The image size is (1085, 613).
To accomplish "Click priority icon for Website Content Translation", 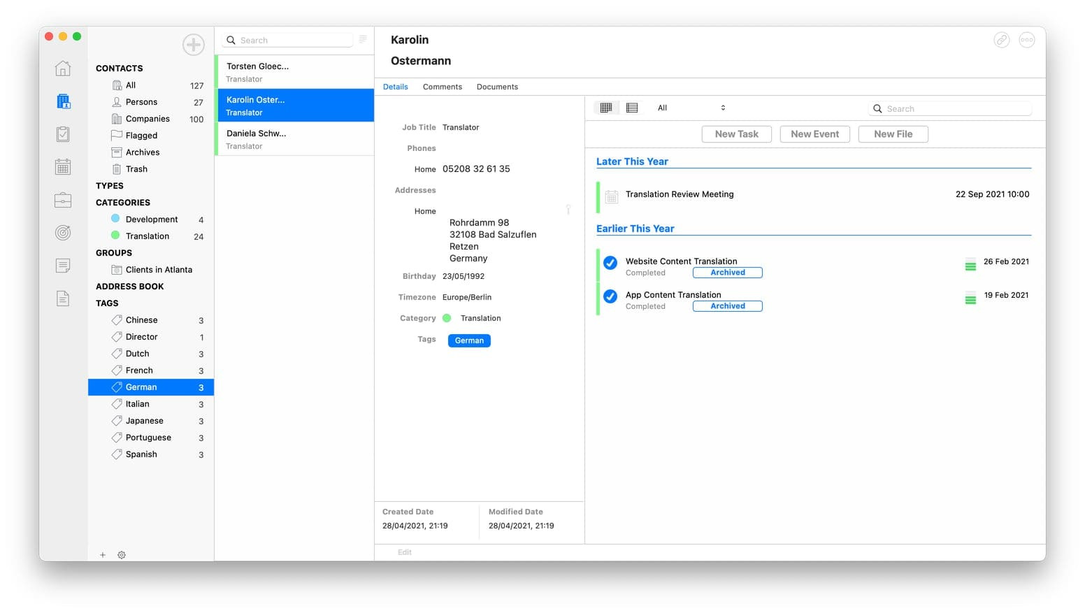I will pyautogui.click(x=970, y=264).
